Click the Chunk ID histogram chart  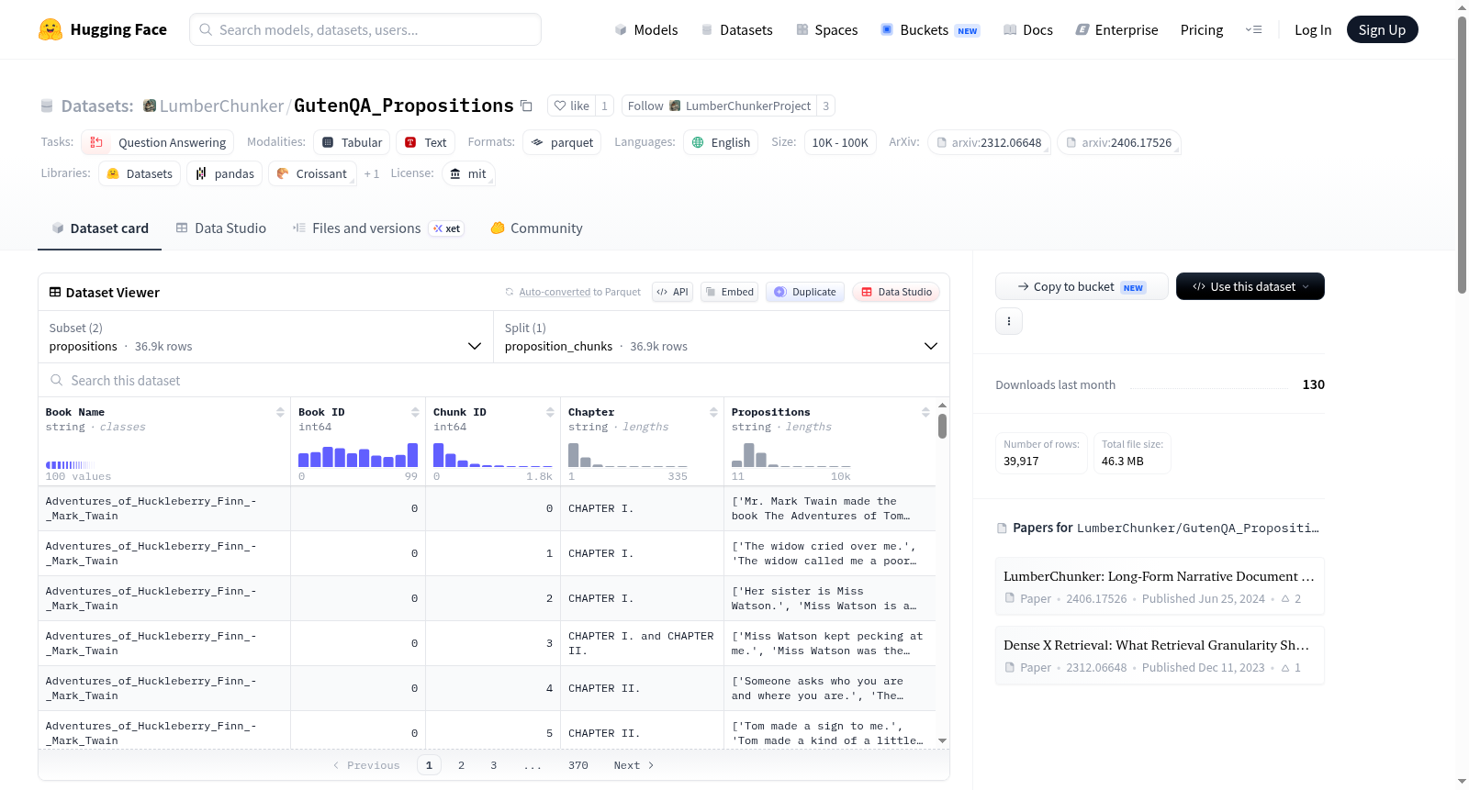pyautogui.click(x=493, y=455)
